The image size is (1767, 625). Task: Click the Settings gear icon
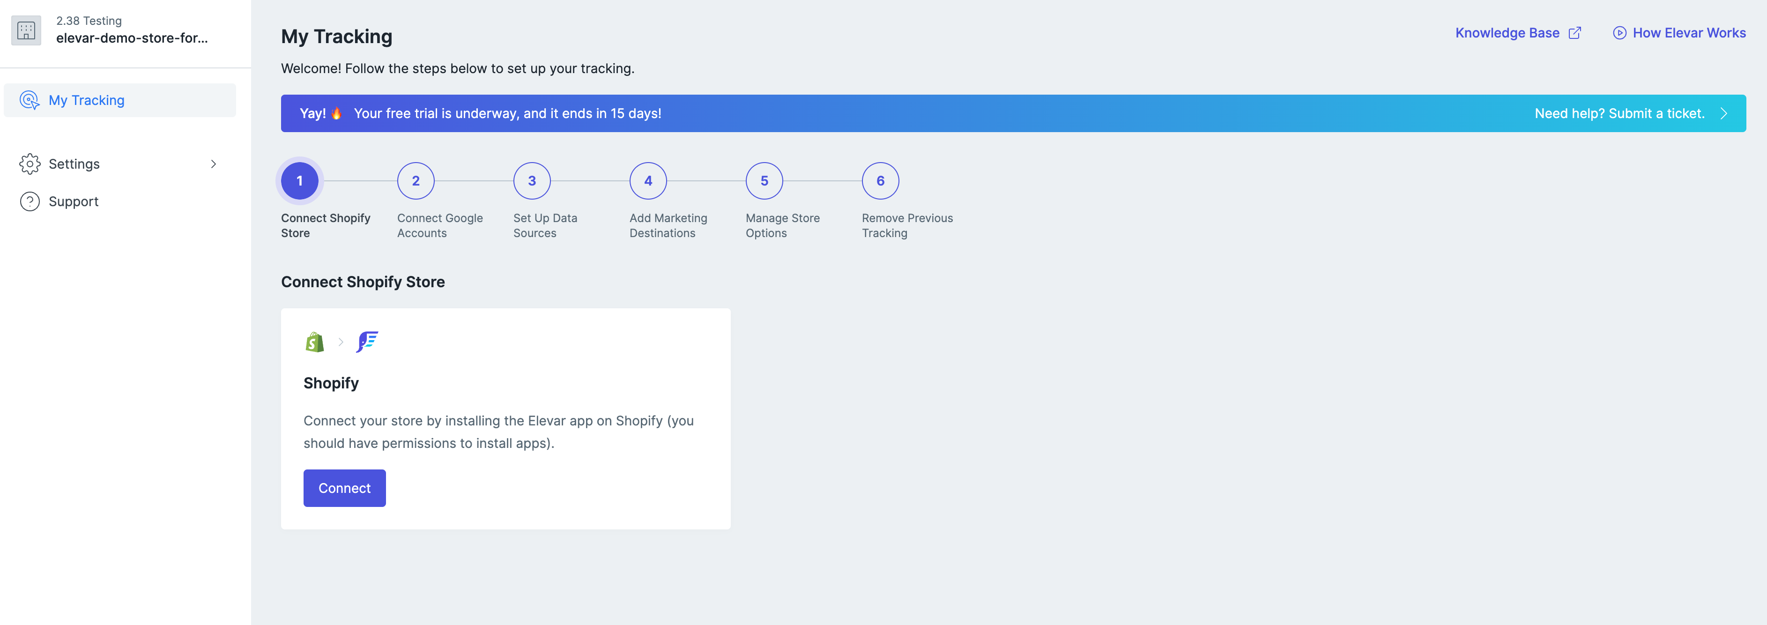(30, 164)
